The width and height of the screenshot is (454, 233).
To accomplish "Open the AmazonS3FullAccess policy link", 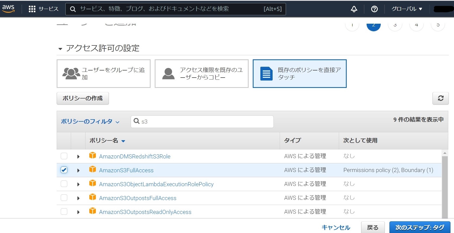I will [x=126, y=170].
